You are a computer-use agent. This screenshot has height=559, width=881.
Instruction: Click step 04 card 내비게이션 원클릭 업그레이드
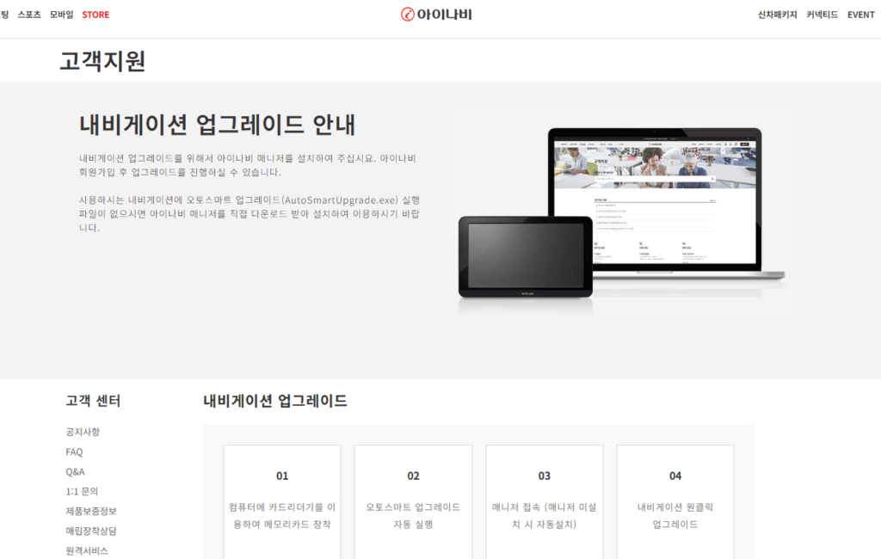point(675,501)
